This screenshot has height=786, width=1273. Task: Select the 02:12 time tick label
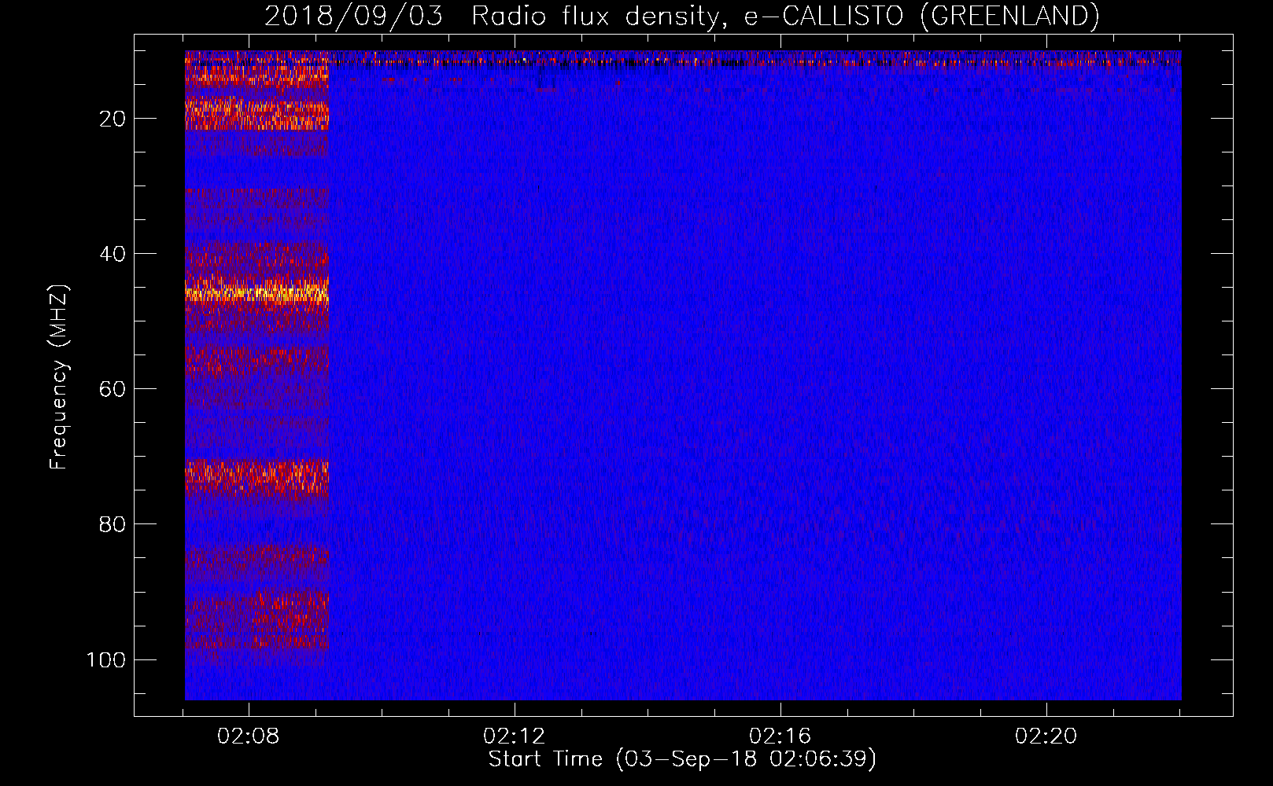(515, 736)
